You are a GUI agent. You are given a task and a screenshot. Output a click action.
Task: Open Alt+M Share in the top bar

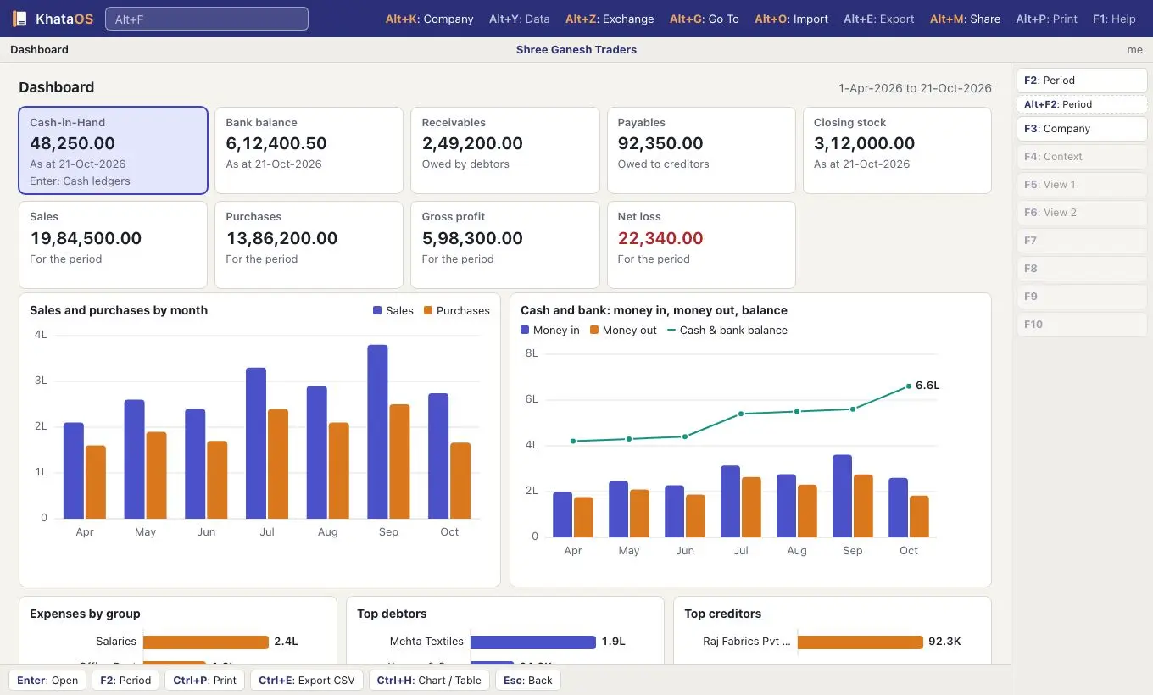pyautogui.click(x=965, y=19)
